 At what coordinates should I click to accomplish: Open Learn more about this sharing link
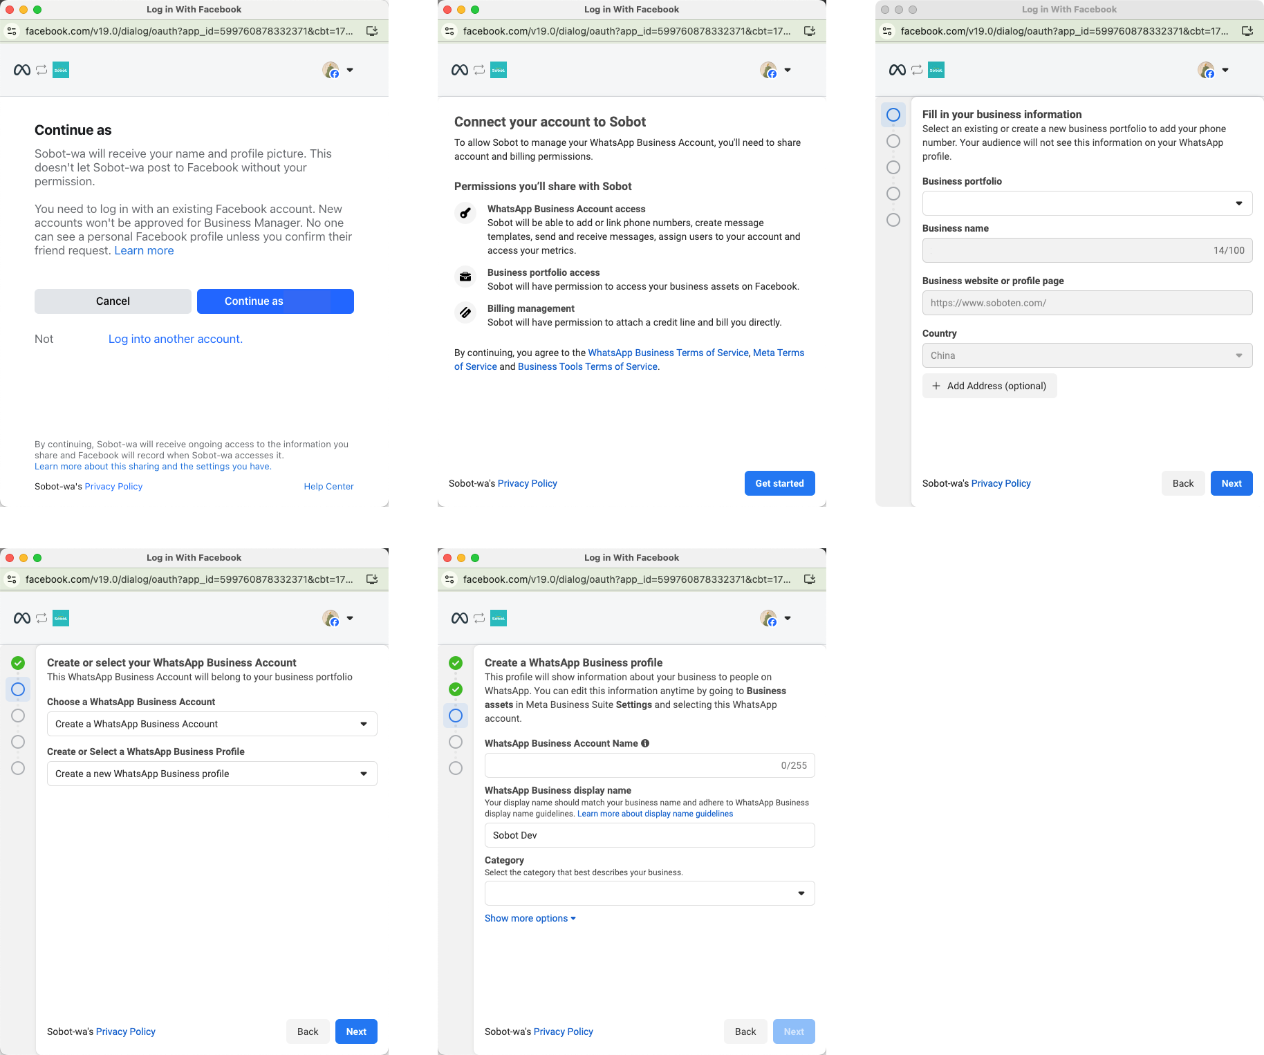(153, 467)
